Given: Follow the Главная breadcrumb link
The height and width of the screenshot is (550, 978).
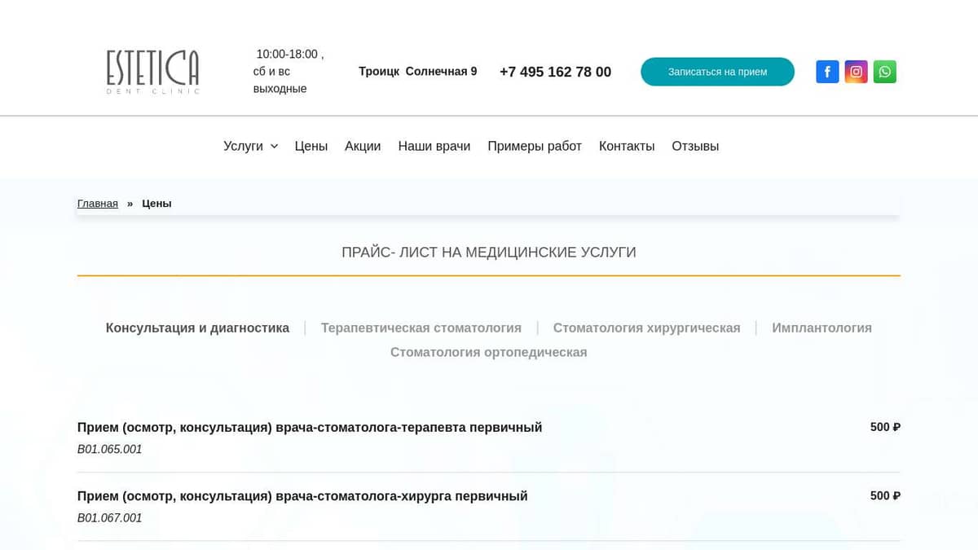Looking at the screenshot, I should coord(97,203).
